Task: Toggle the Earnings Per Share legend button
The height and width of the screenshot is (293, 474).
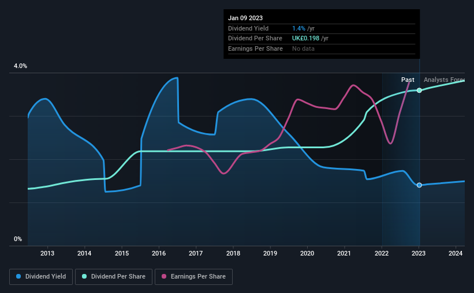Action: pos(193,277)
